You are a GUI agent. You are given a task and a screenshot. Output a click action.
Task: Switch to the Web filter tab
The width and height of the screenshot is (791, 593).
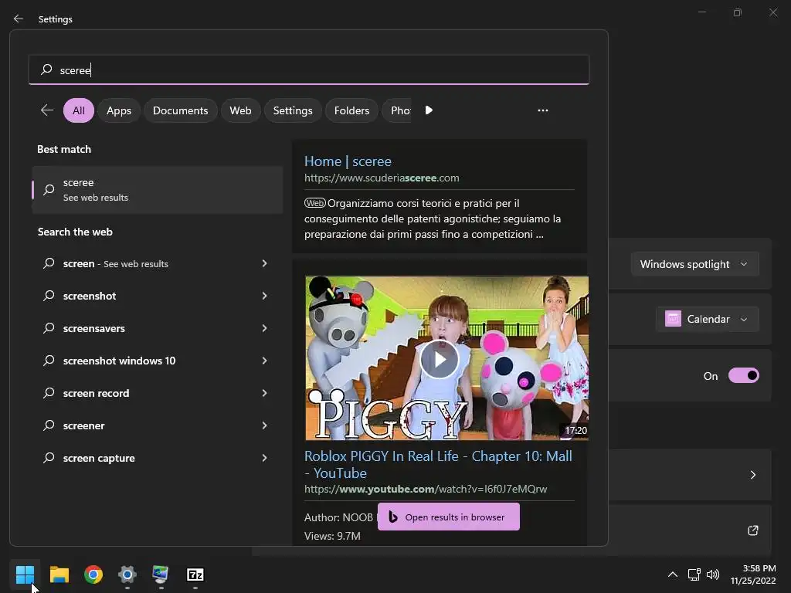point(240,110)
